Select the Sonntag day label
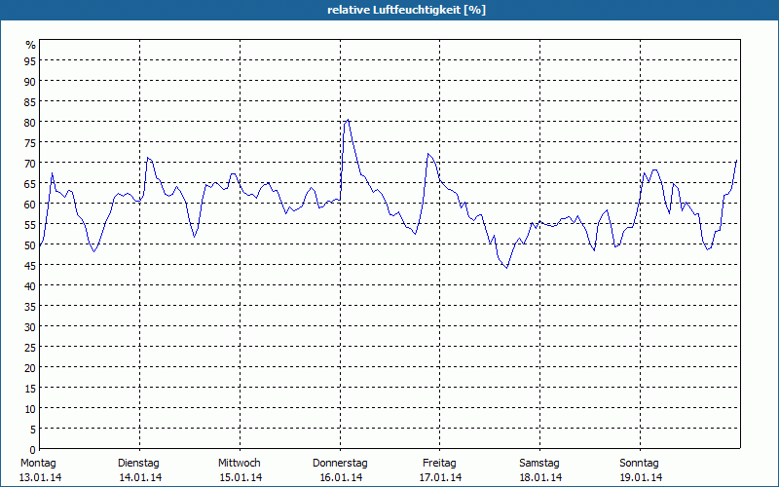Image resolution: width=779 pixels, height=487 pixels. (640, 463)
